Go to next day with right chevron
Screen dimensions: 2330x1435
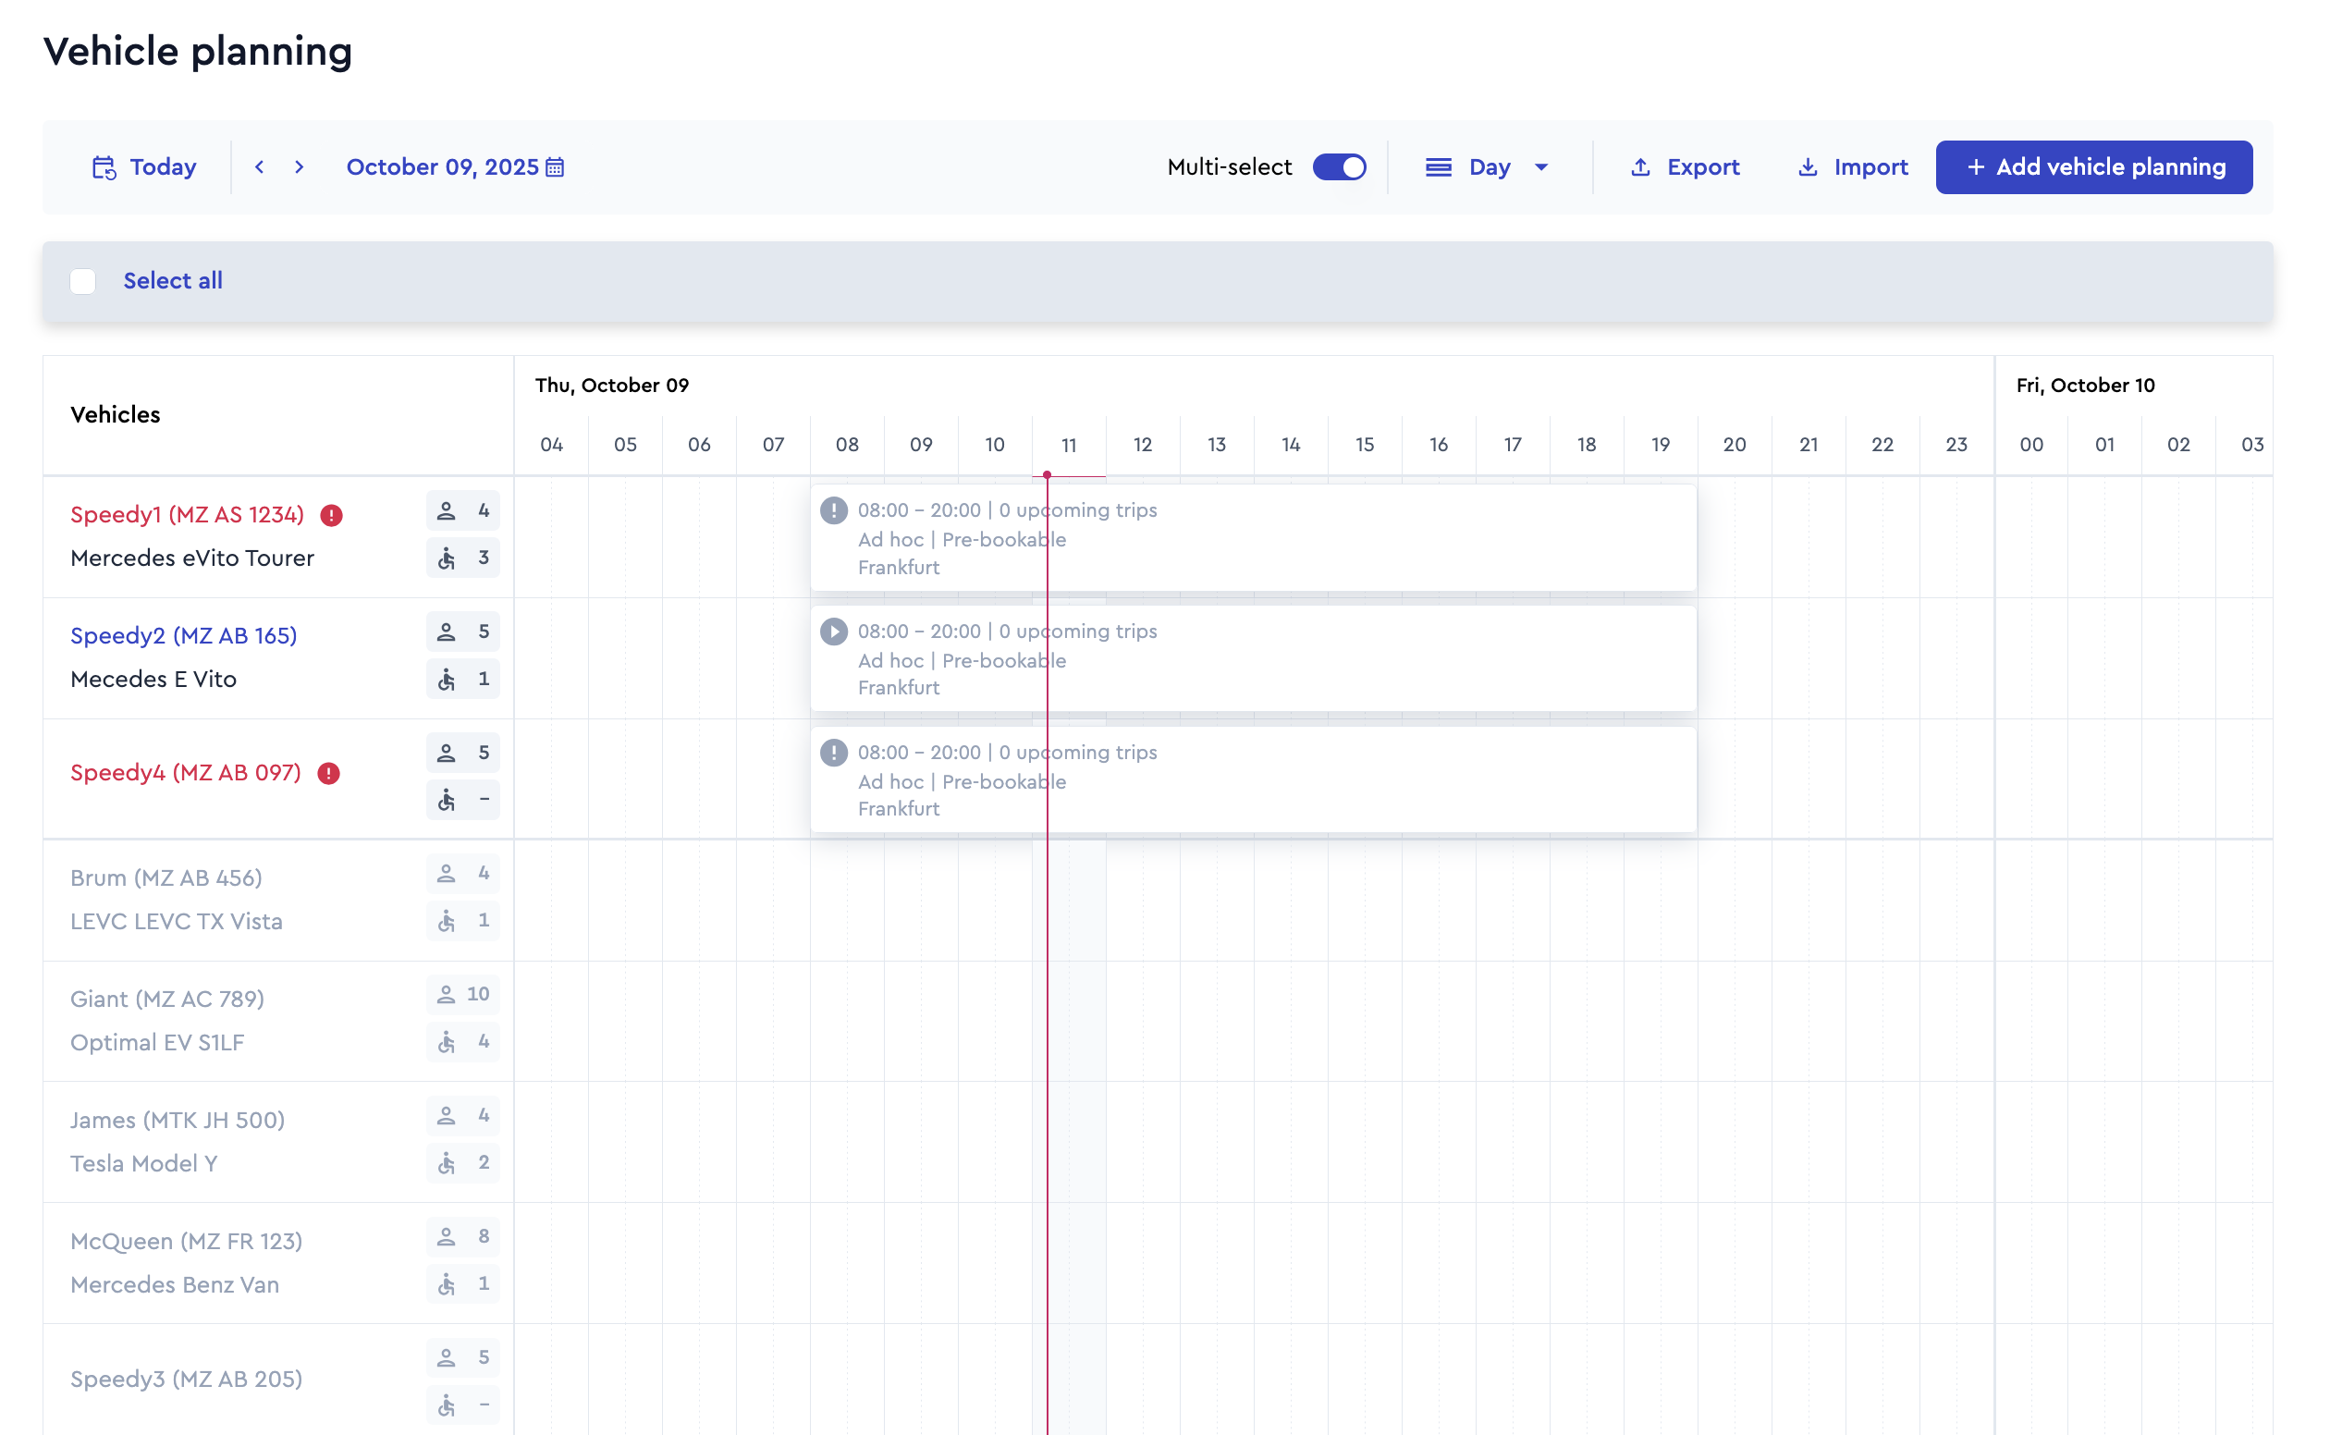299,167
